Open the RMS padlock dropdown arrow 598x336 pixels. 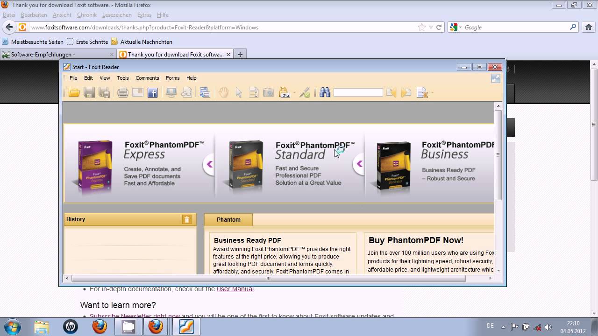coord(294,93)
